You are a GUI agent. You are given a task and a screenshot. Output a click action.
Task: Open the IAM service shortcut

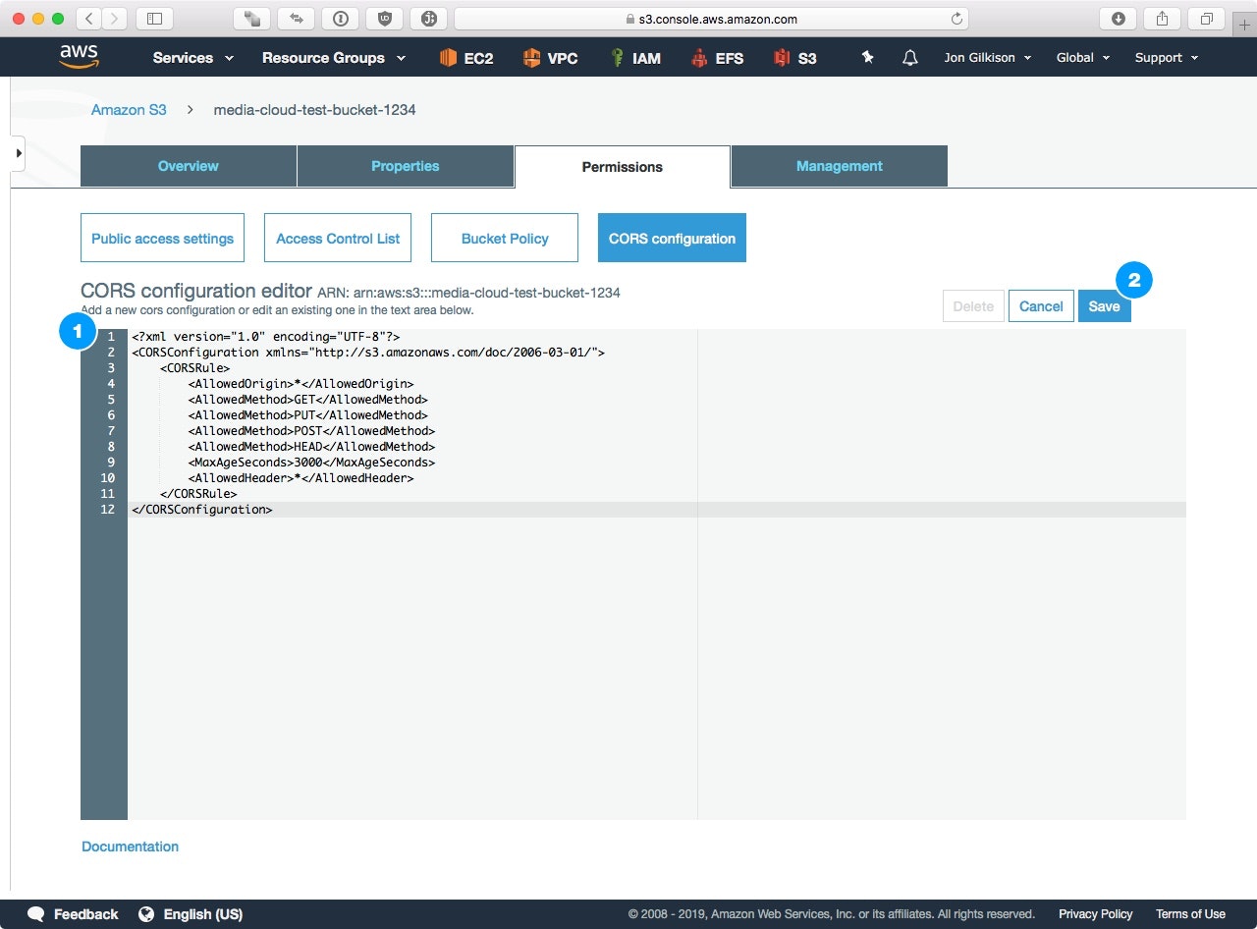635,58
